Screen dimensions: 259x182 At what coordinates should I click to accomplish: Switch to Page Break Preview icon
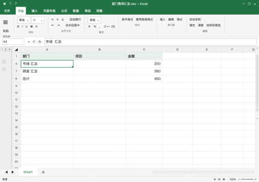click(x=224, y=179)
